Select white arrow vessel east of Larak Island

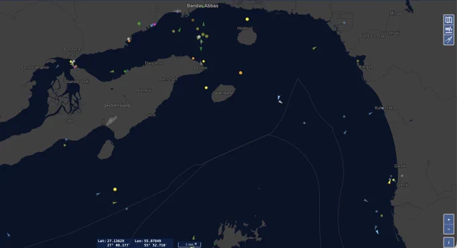coord(280,102)
